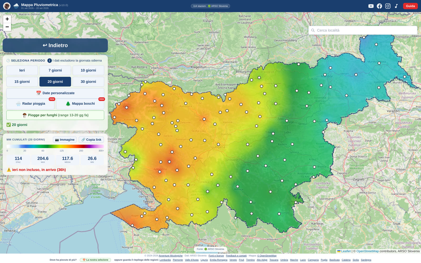This screenshot has height=263, width=421.
Task: Click the Copia link button
Action: pos(91,140)
